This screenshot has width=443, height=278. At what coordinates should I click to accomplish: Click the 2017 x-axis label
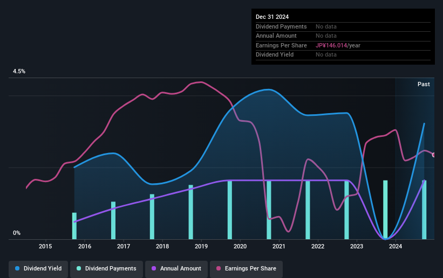pyautogui.click(x=124, y=246)
